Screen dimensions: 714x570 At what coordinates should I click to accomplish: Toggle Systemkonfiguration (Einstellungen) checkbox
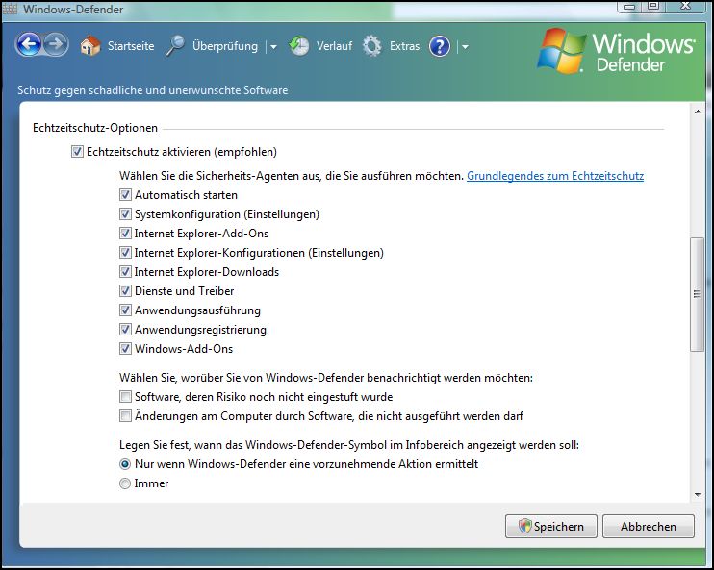[125, 213]
